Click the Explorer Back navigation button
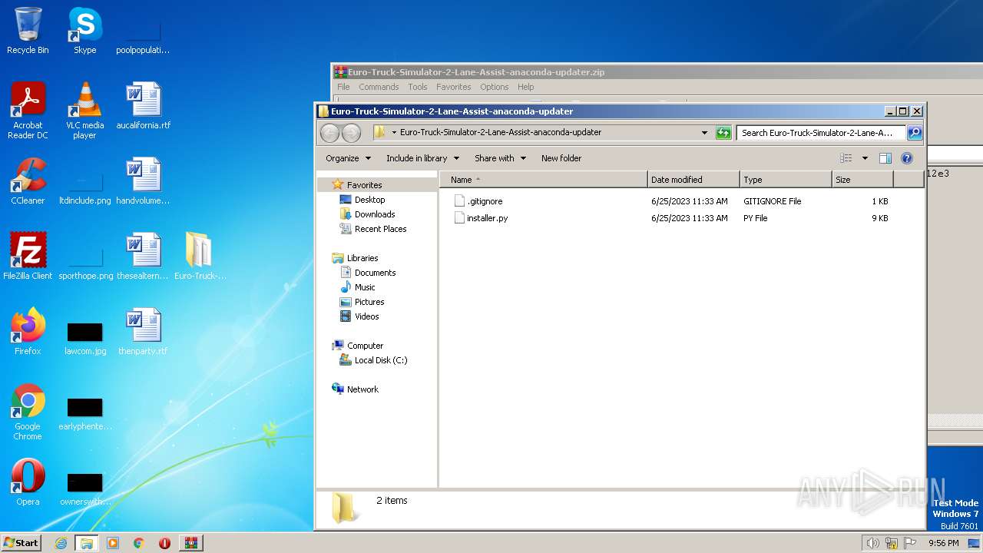Screen dimensions: 983x553 (x=329, y=133)
